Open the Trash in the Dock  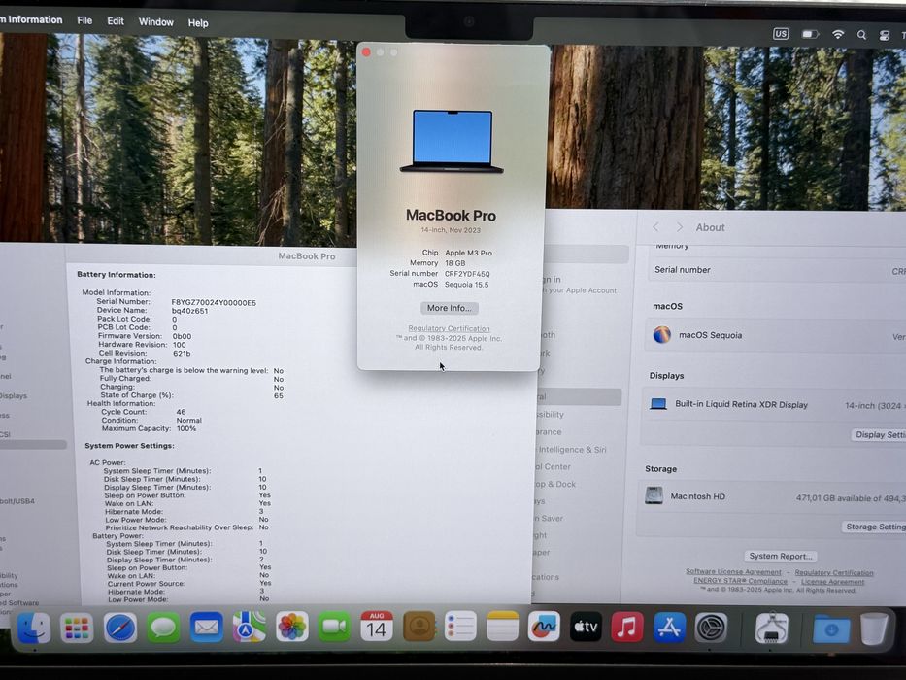pos(874,629)
